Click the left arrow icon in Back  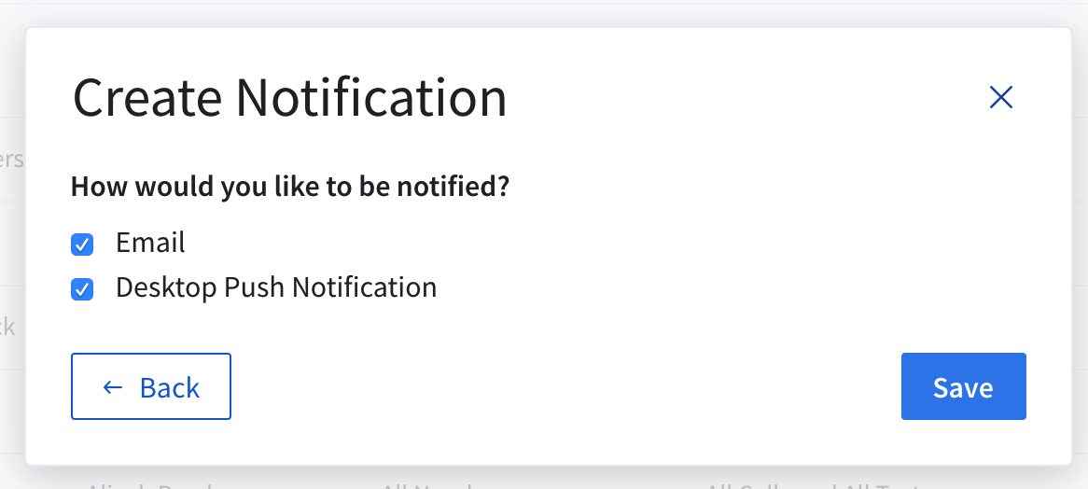point(113,387)
